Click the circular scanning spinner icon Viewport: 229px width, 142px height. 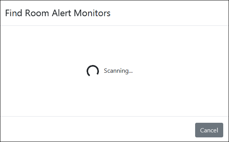(x=93, y=71)
